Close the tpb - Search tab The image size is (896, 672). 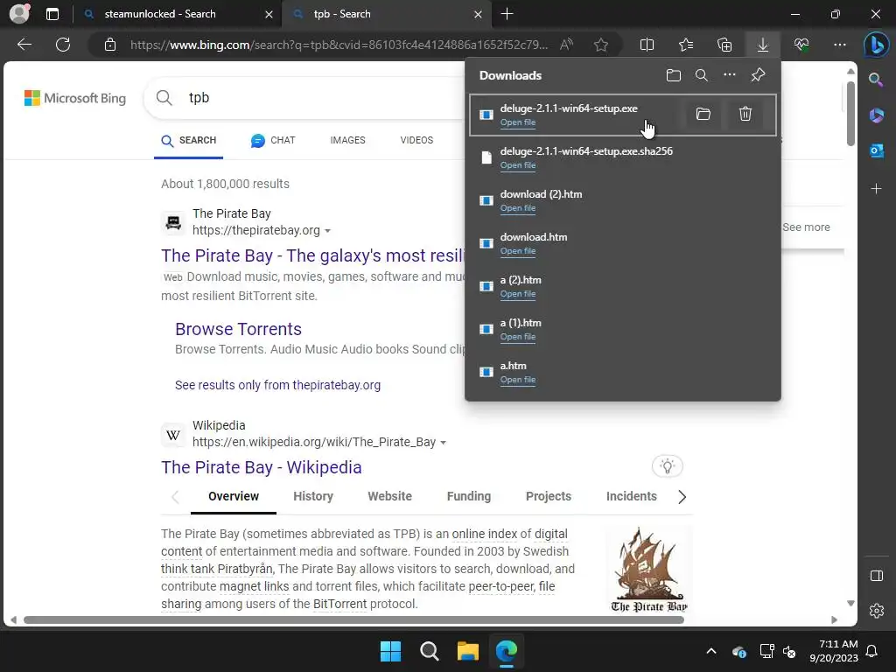pyautogui.click(x=478, y=14)
